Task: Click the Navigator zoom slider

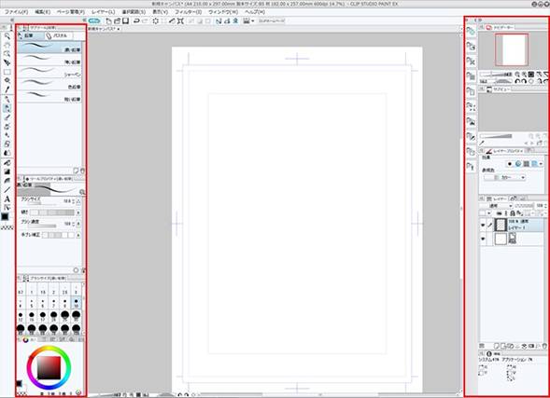Action: coord(497,75)
